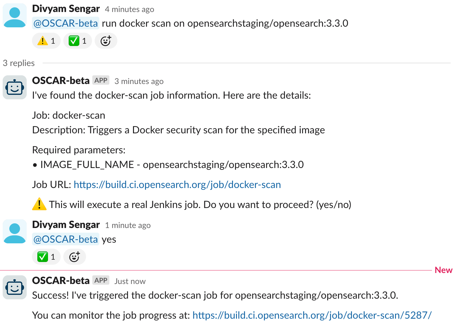Open OSCAR-beta profile name in job details reply

point(61,81)
